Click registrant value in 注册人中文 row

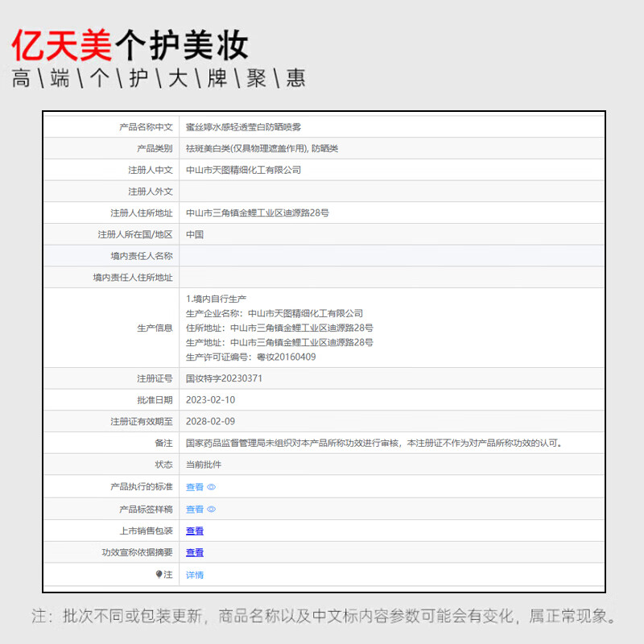(243, 170)
